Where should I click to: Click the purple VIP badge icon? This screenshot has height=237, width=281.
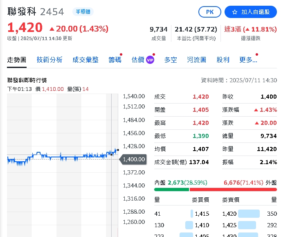tap(150, 60)
